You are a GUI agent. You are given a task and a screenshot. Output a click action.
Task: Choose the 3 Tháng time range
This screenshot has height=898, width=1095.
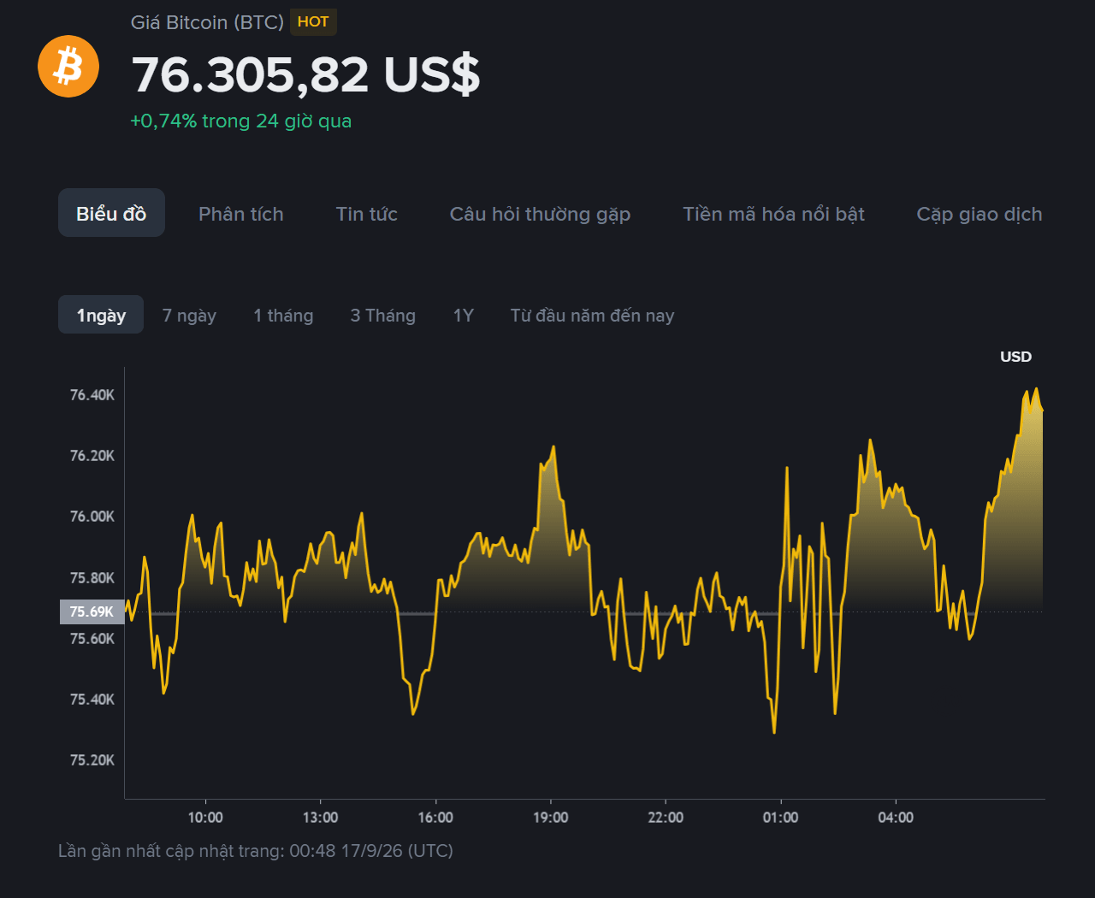[x=383, y=316]
